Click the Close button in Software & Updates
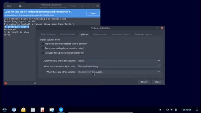This screenshot has height=113, width=201. point(158,82)
